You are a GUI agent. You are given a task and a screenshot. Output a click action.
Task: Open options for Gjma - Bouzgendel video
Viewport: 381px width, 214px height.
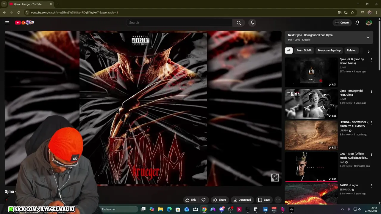(371, 91)
